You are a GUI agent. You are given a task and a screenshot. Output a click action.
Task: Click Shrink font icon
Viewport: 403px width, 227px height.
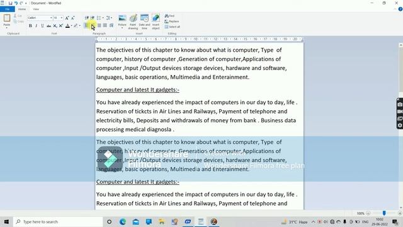[73, 18]
